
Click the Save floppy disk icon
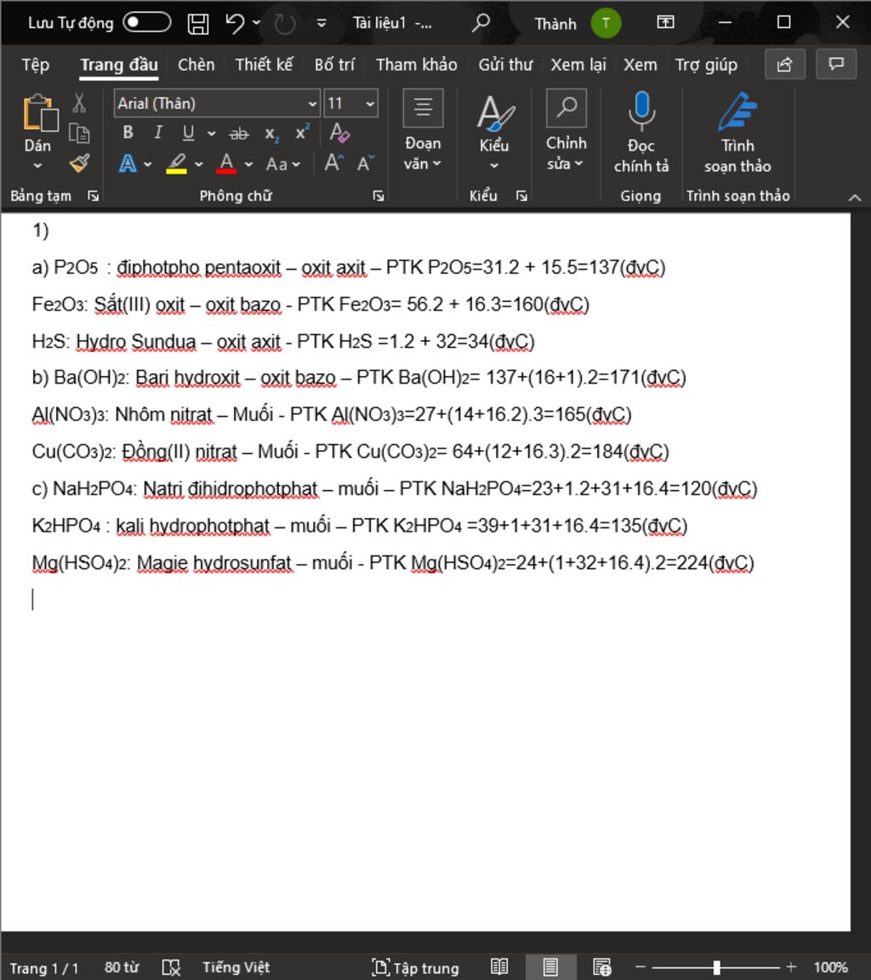pos(198,24)
